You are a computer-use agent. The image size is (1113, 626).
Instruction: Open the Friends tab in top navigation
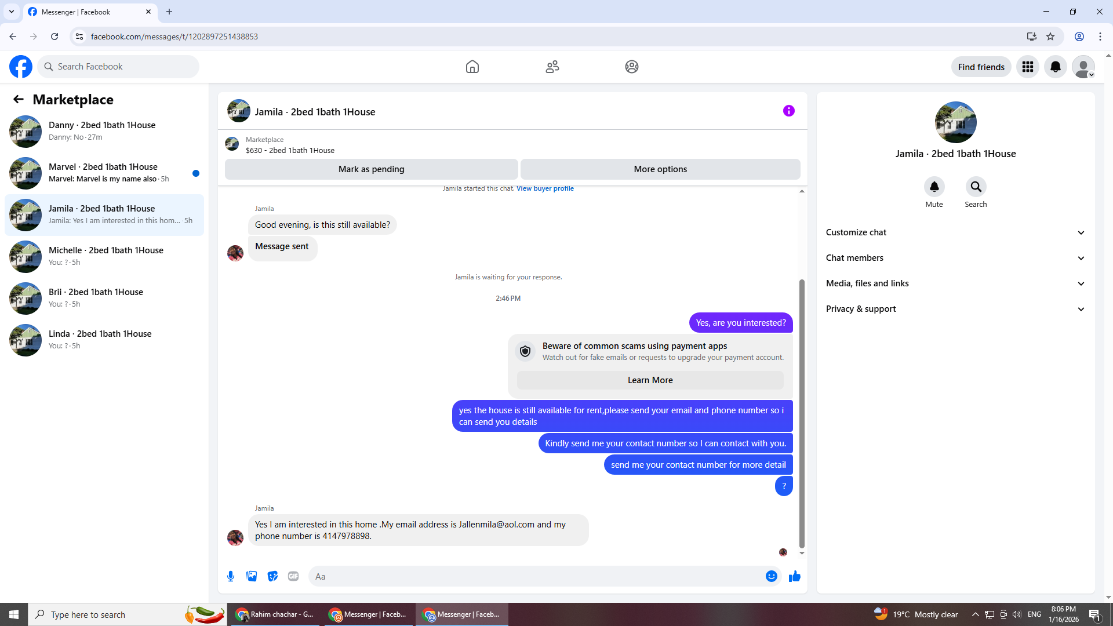pyautogui.click(x=552, y=67)
